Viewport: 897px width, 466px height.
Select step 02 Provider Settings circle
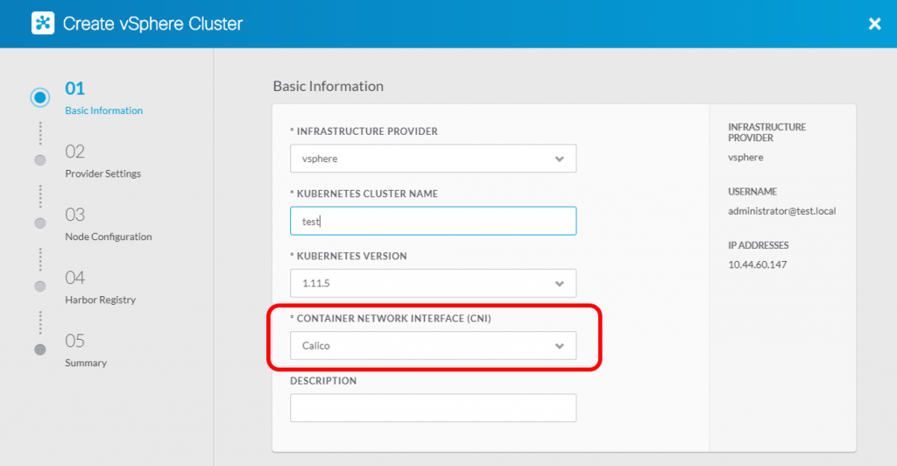(x=40, y=160)
